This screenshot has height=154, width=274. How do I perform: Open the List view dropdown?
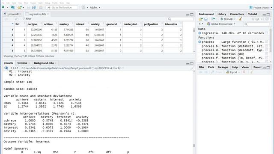(x=257, y=19)
